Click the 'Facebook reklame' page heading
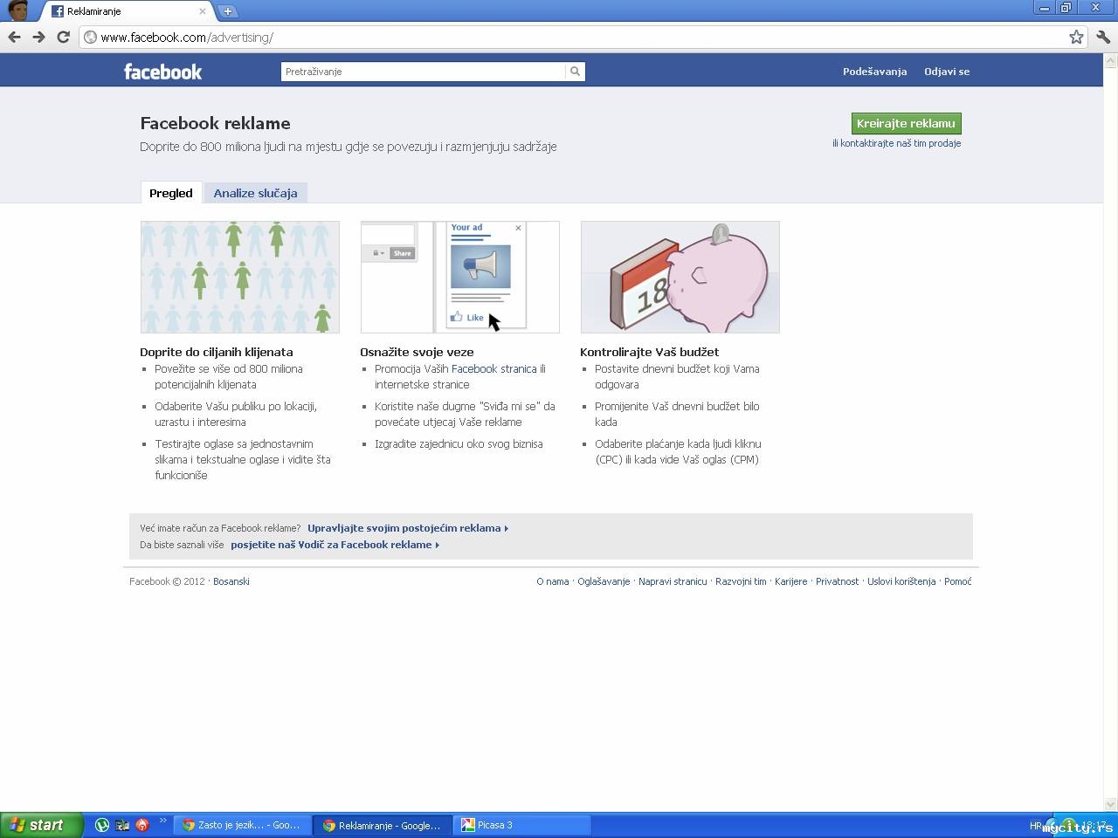 pyautogui.click(x=215, y=123)
